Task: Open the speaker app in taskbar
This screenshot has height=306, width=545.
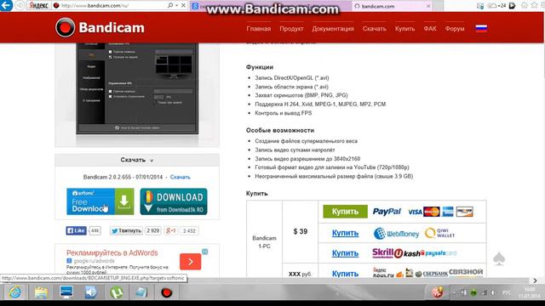Action: [x=91, y=292]
